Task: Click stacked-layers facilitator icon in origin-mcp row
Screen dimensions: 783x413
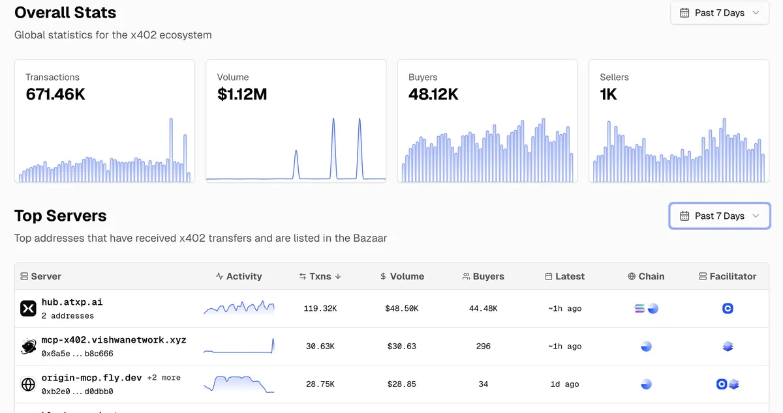Action: [734, 384]
